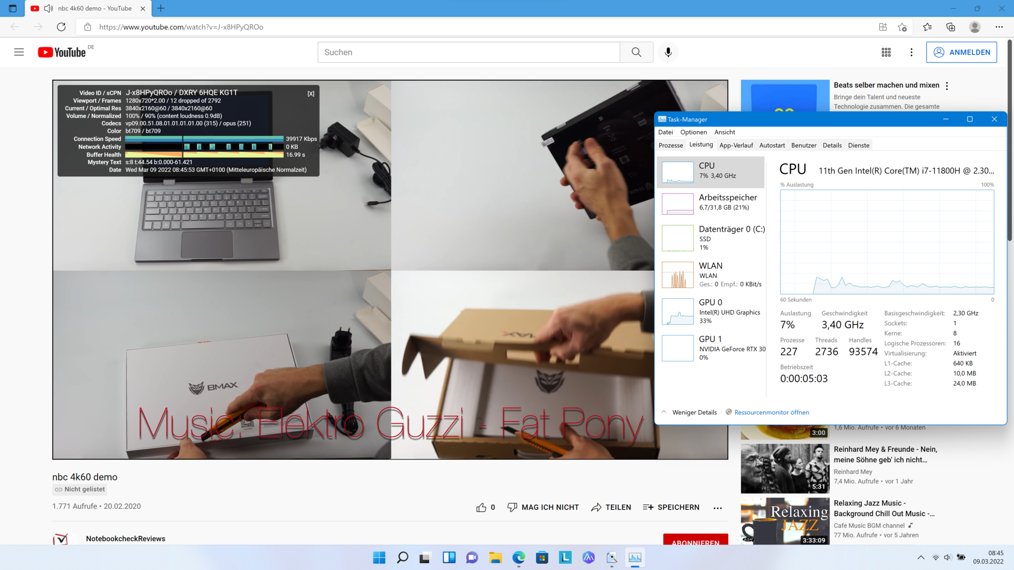
Task: Open browser profile avatar
Action: (x=975, y=27)
